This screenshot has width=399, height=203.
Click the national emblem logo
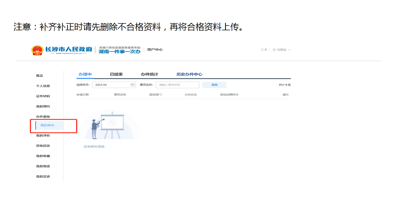coord(37,50)
